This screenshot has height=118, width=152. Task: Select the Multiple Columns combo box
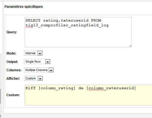click(39, 70)
